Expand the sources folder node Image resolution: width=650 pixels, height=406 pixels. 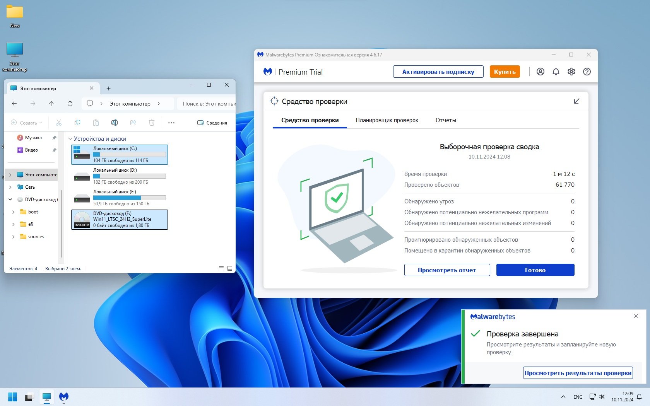tap(14, 237)
